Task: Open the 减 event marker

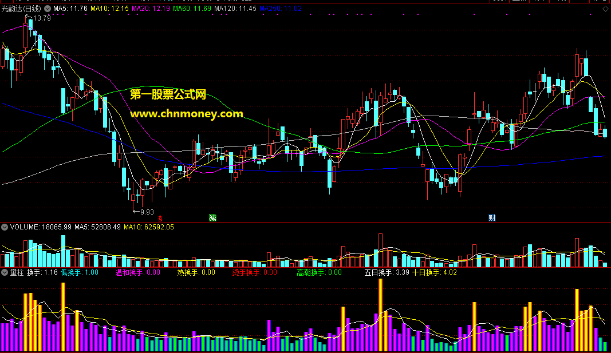Action: pos(213,218)
